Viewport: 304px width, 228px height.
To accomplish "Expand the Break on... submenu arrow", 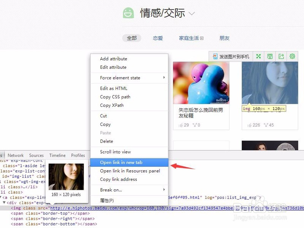I will 164,190.
